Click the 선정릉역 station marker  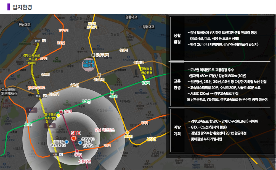point(99,75)
